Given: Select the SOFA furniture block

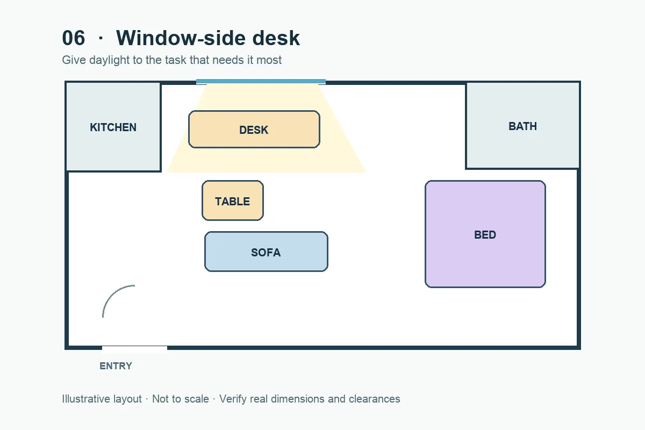Looking at the screenshot, I should (x=266, y=252).
